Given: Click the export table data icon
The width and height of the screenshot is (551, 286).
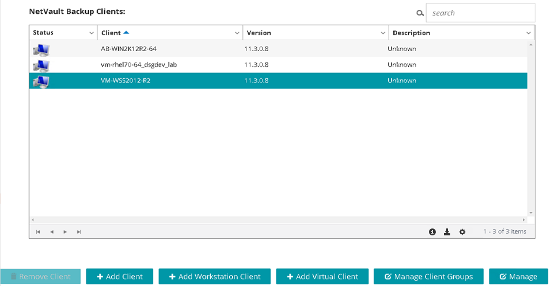Looking at the screenshot, I should point(447,232).
